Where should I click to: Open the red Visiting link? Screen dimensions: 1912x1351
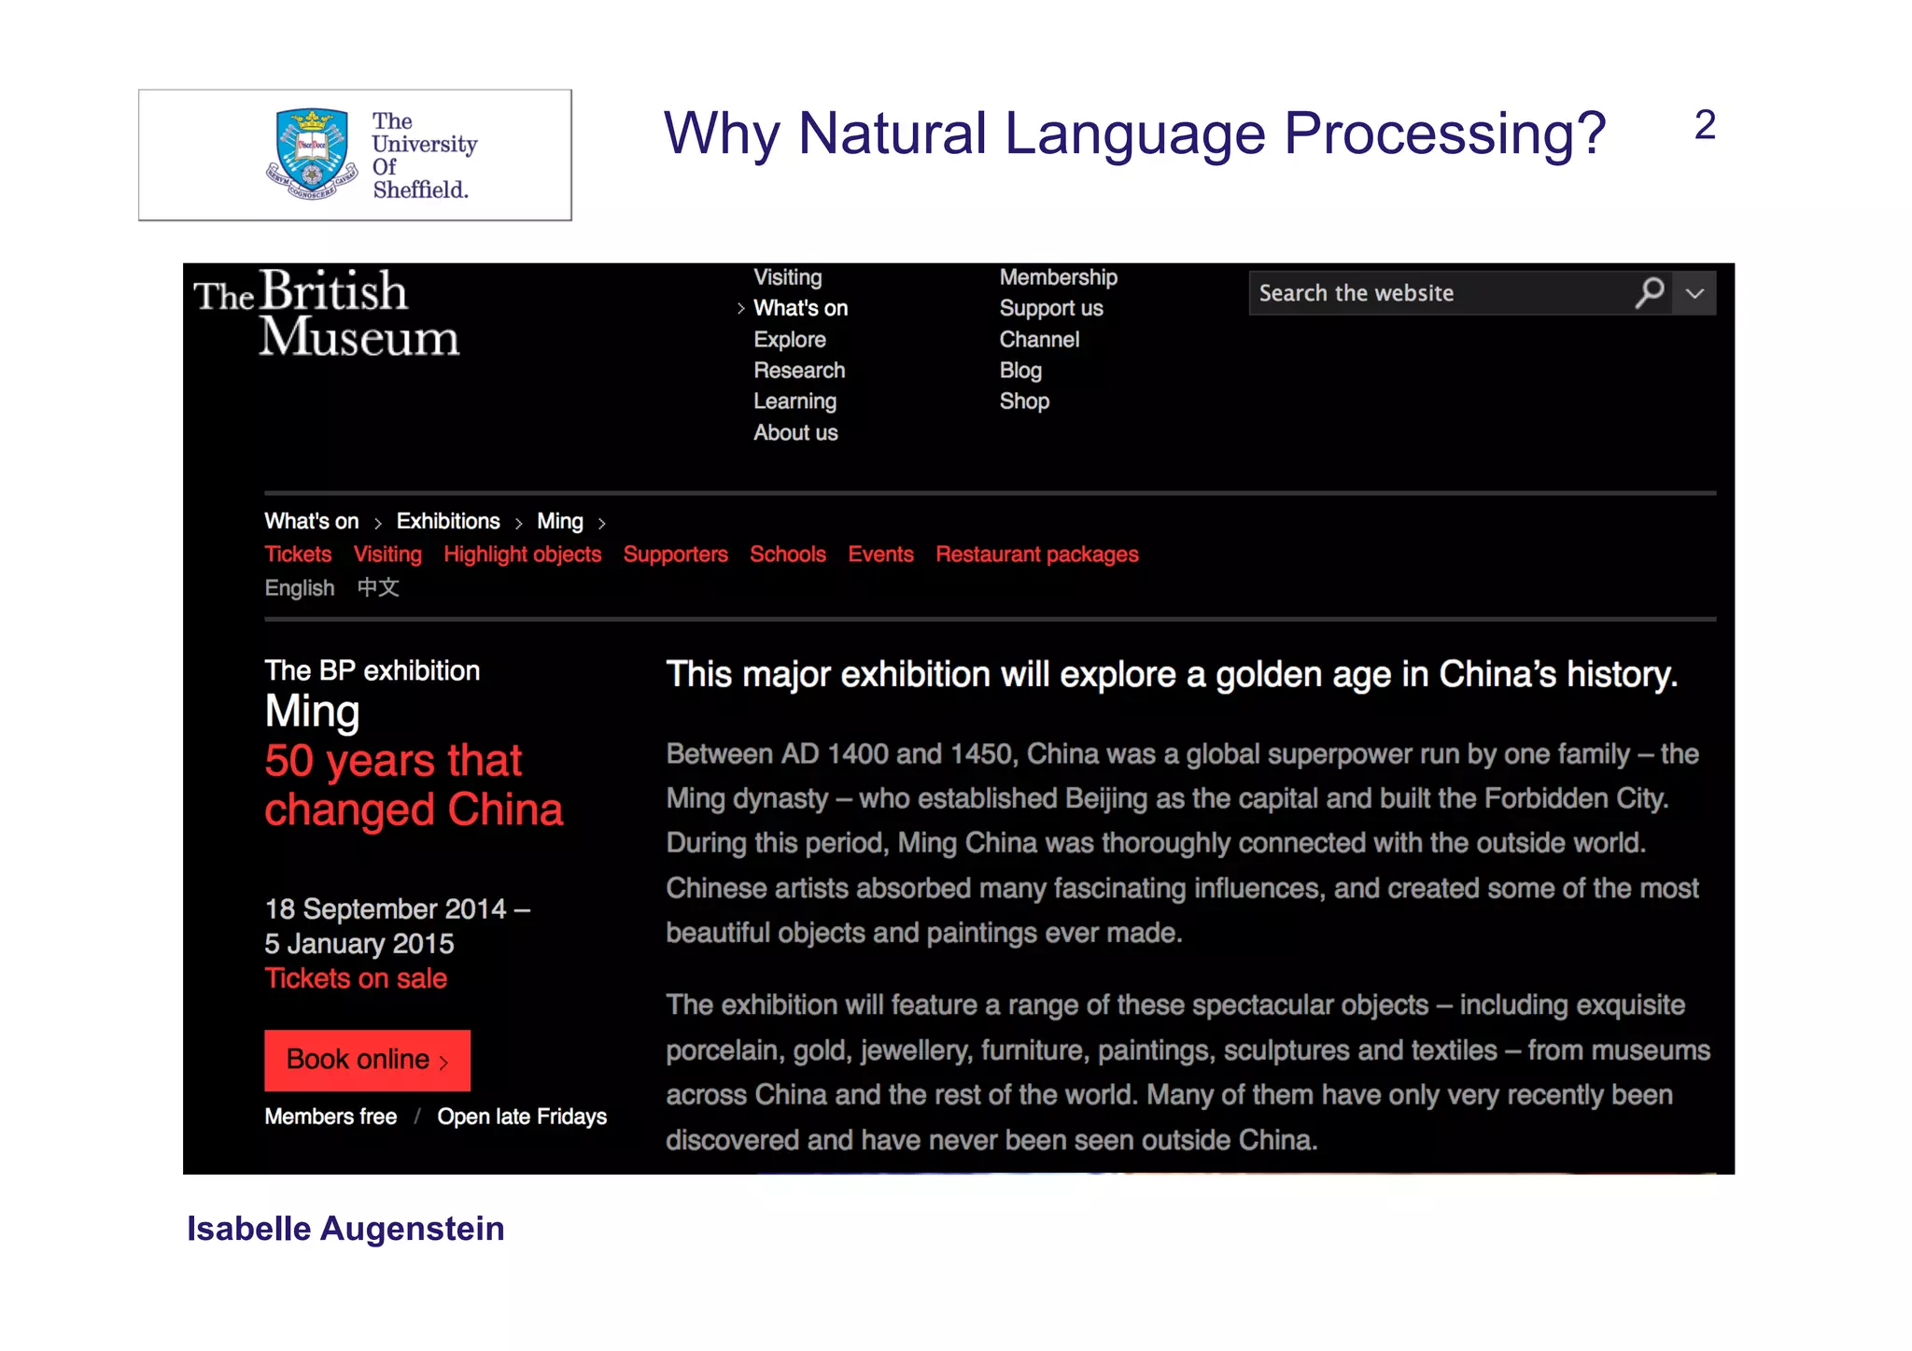tap(387, 555)
